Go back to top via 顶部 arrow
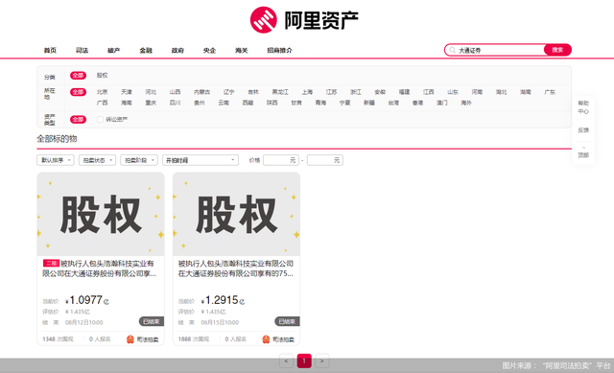Image resolution: width=614 pixels, height=373 pixels. pyautogui.click(x=583, y=152)
